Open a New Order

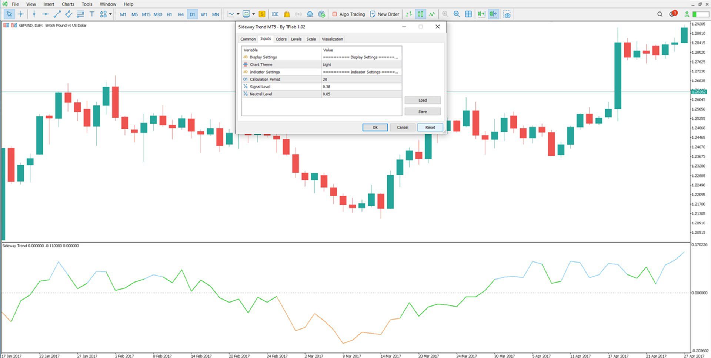click(x=385, y=14)
